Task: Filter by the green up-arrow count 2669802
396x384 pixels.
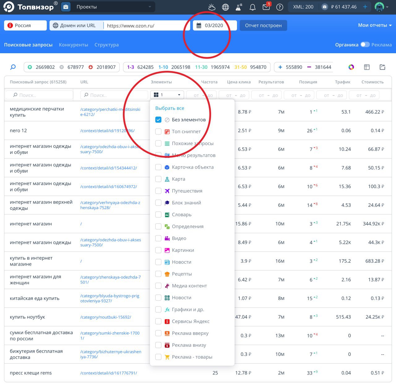Action: (x=41, y=67)
